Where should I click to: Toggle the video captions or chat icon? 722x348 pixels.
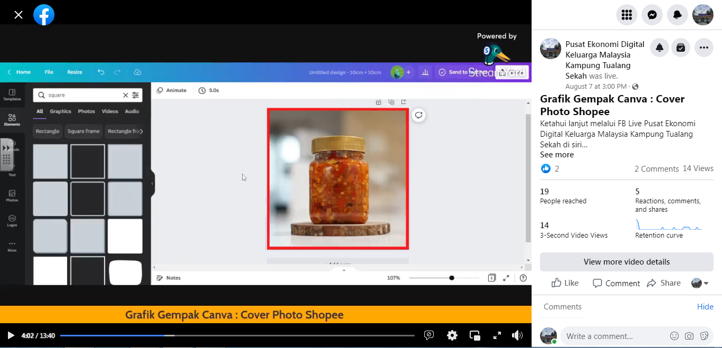click(x=429, y=335)
